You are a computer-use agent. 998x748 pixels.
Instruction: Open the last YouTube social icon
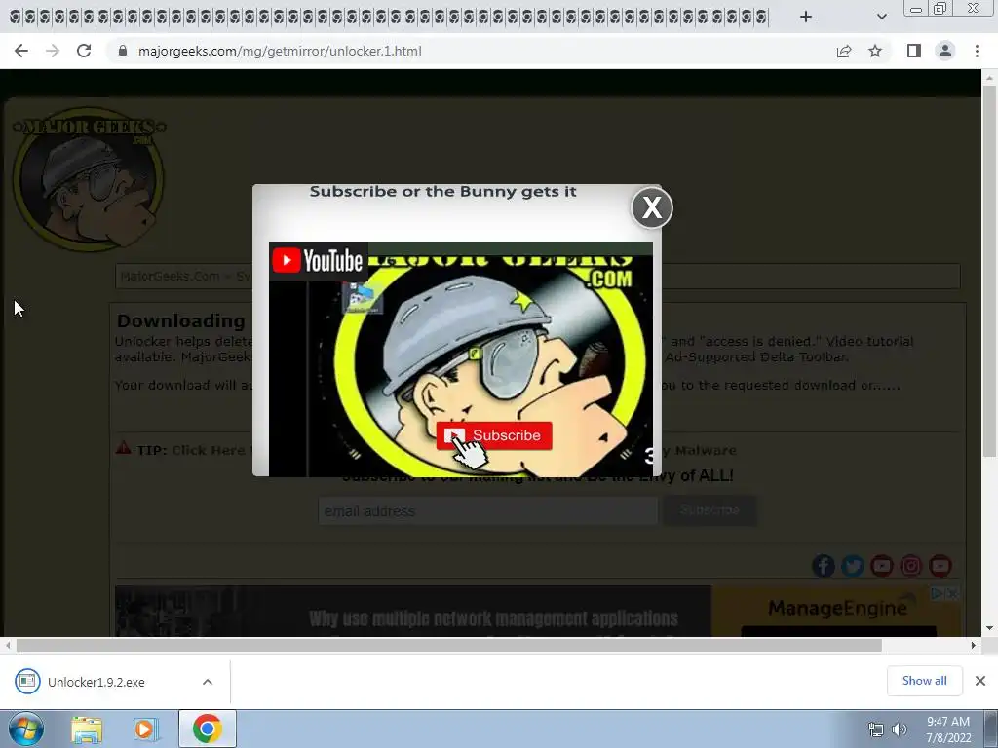(x=940, y=566)
